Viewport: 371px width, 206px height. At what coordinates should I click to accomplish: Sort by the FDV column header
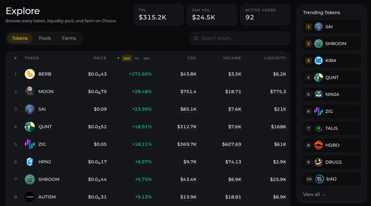[192, 58]
